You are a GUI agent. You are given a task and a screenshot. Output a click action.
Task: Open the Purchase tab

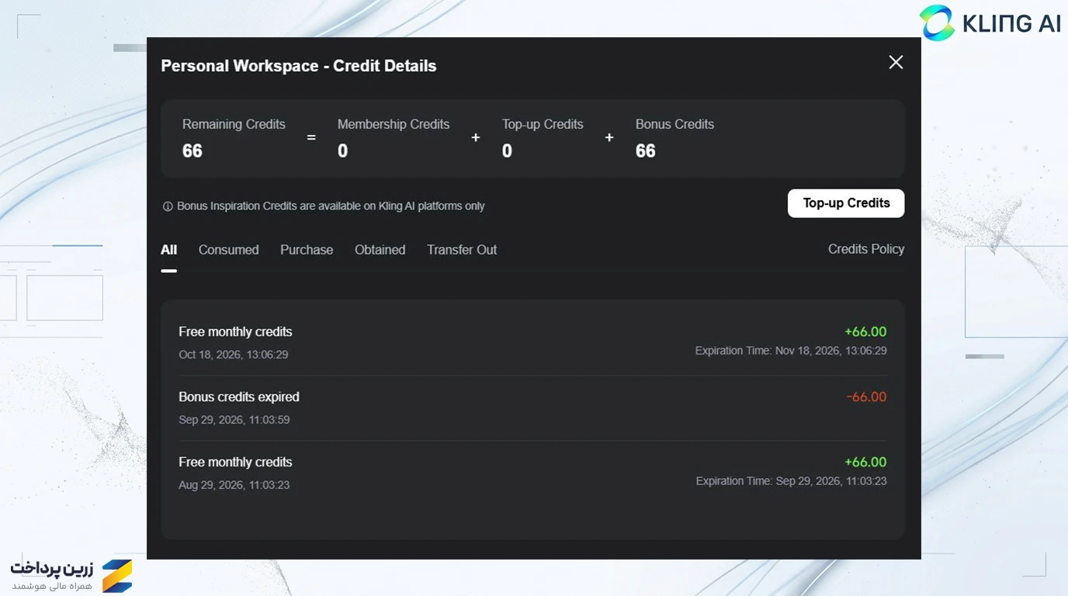pyautogui.click(x=307, y=250)
